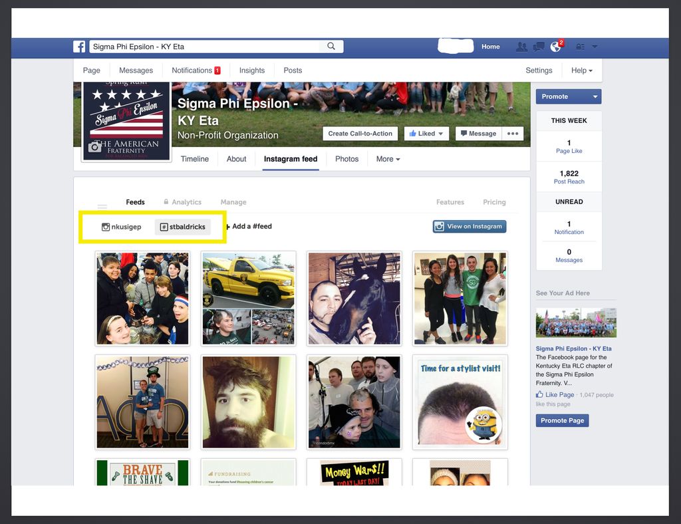Click View on Instagram button
This screenshot has width=681, height=524.
pos(470,226)
